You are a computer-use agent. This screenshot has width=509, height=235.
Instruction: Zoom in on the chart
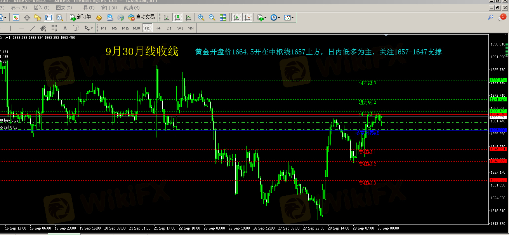pos(201,17)
